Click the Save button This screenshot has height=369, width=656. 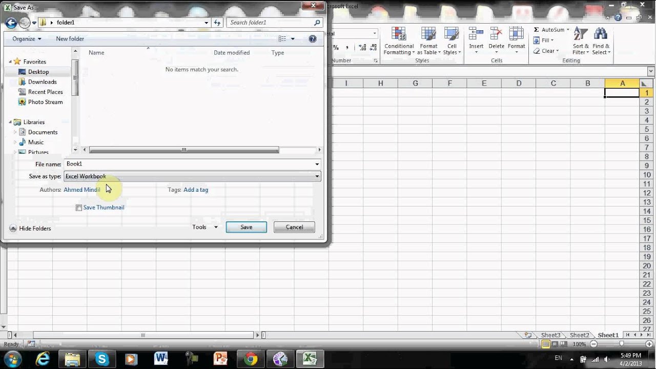(x=247, y=227)
